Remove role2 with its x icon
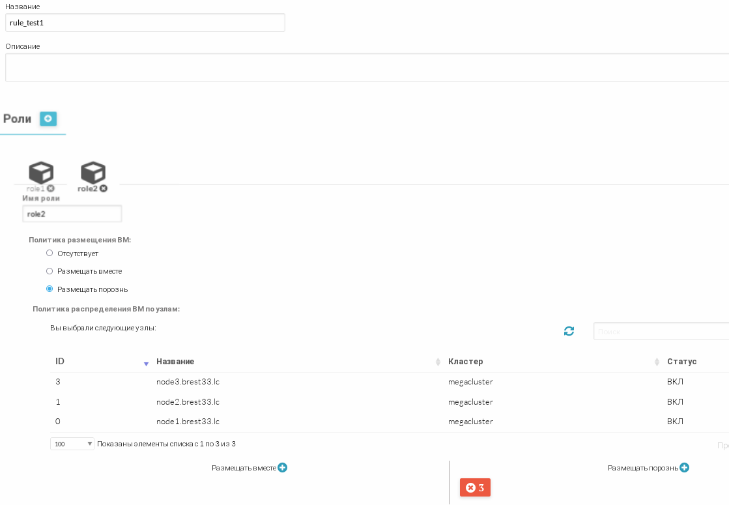 [x=104, y=189]
